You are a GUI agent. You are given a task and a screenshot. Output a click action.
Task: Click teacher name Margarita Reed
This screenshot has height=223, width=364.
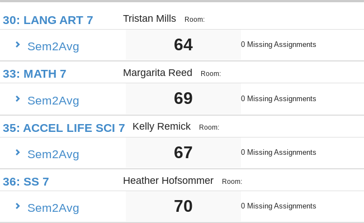158,73
